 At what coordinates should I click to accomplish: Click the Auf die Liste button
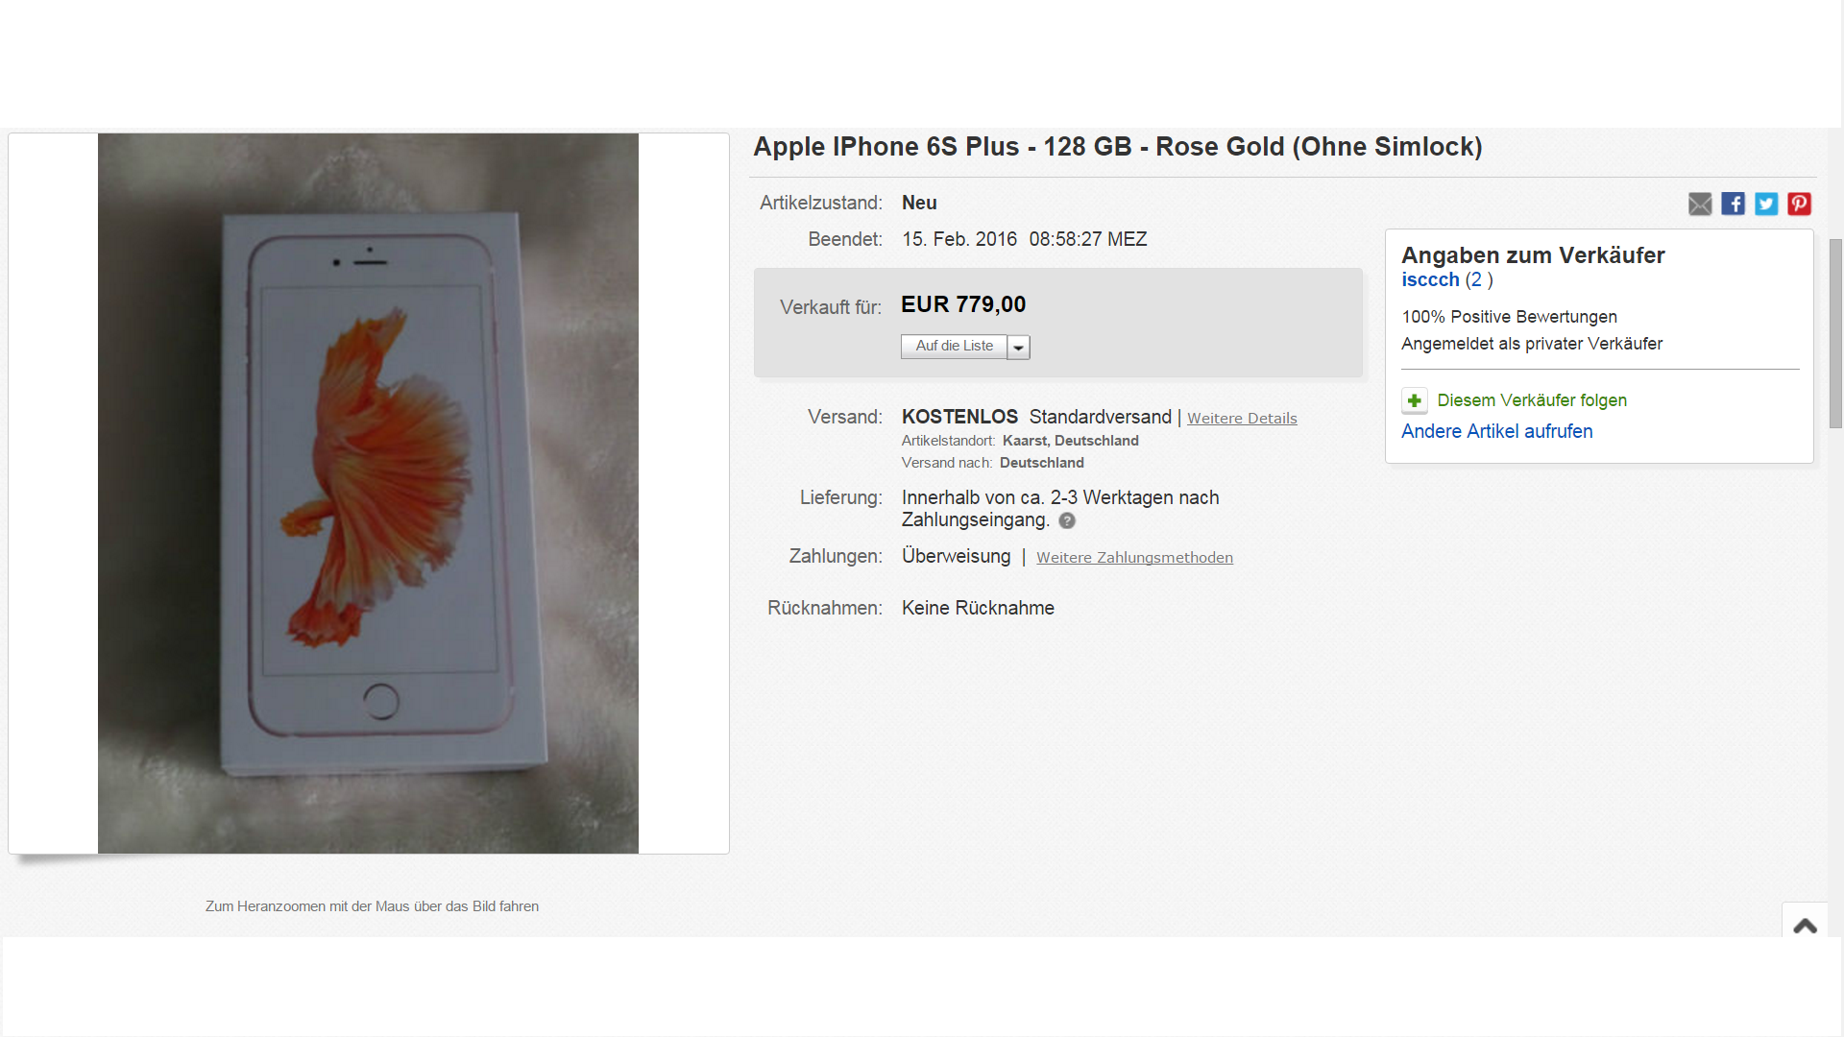[x=954, y=347]
